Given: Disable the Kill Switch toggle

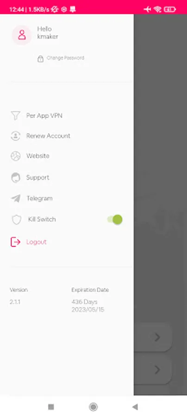Looking at the screenshot, I should coord(115,220).
